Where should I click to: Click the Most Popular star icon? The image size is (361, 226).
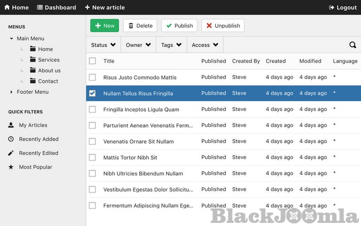click(x=11, y=167)
